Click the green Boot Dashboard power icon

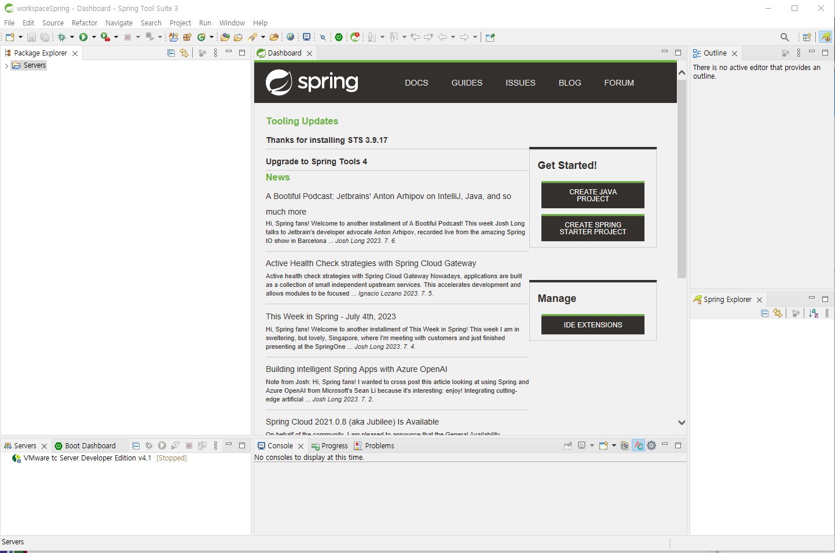(x=339, y=37)
